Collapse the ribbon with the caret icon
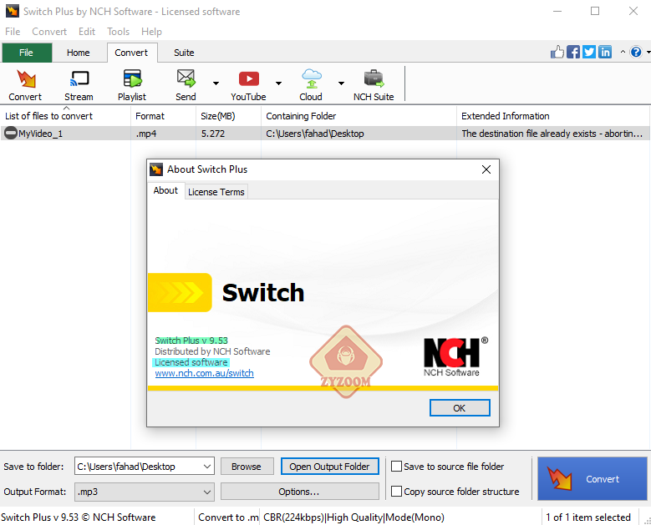Screen dimensions: 651x525 coord(623,52)
